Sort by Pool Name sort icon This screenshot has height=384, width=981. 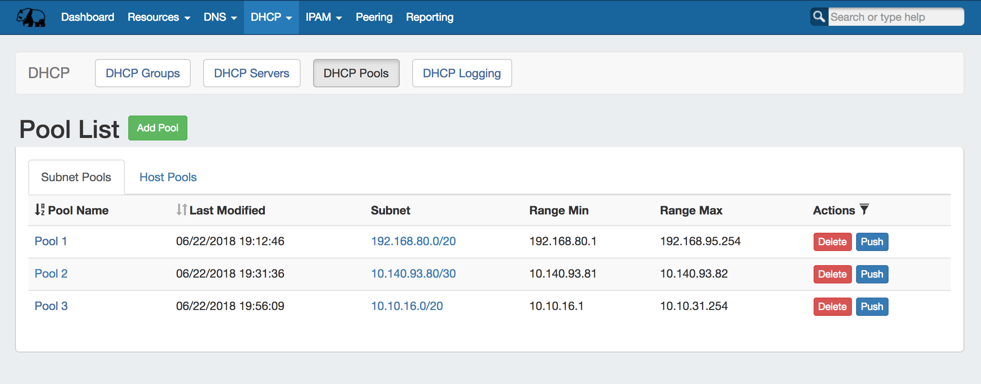pos(40,209)
